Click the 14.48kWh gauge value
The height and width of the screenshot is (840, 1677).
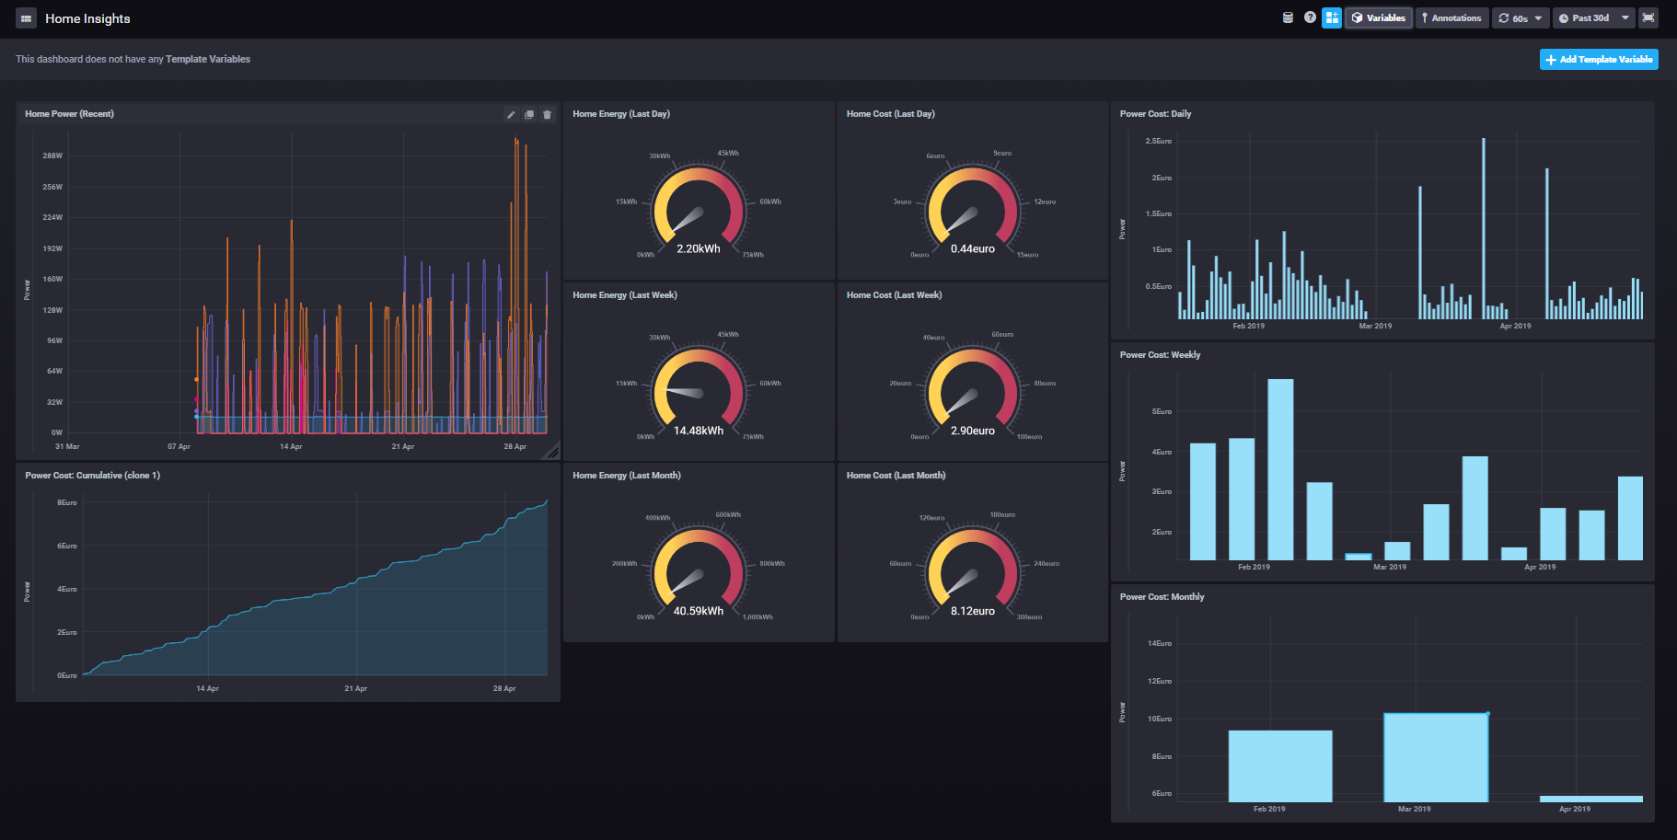point(699,431)
